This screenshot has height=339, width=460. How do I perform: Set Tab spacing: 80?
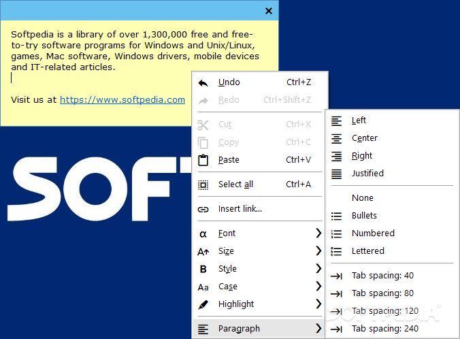coord(392,293)
